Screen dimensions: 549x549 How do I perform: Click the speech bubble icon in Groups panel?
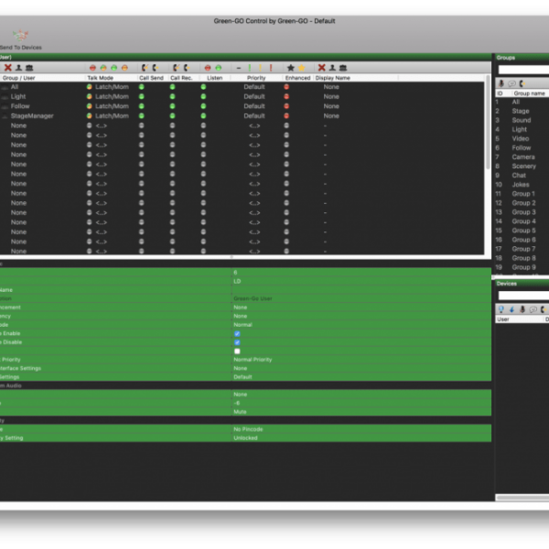[x=511, y=83]
